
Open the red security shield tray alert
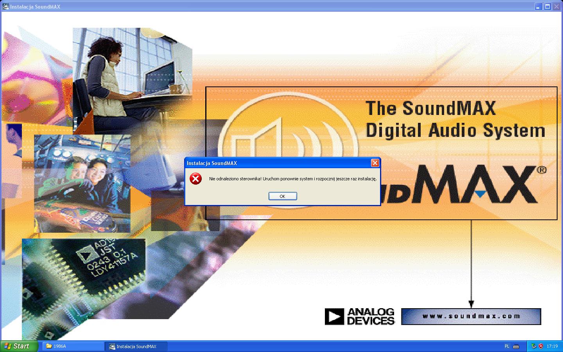point(541,346)
